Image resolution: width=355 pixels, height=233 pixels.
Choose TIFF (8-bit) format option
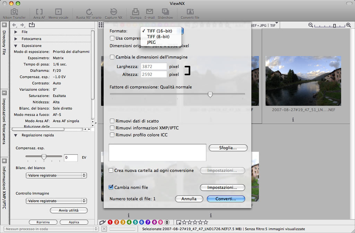pyautogui.click(x=161, y=36)
